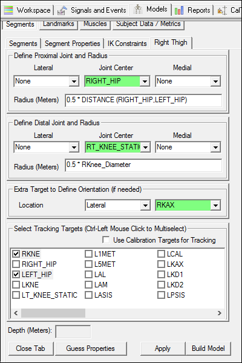Check the RIGHT_HIP tracking target
This screenshot has width=242, height=363.
pos(16,264)
